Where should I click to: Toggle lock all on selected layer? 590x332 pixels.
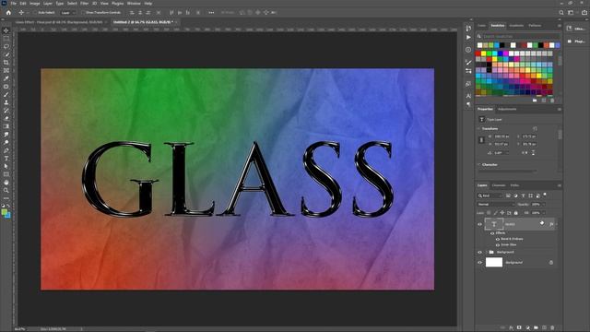tap(516, 213)
